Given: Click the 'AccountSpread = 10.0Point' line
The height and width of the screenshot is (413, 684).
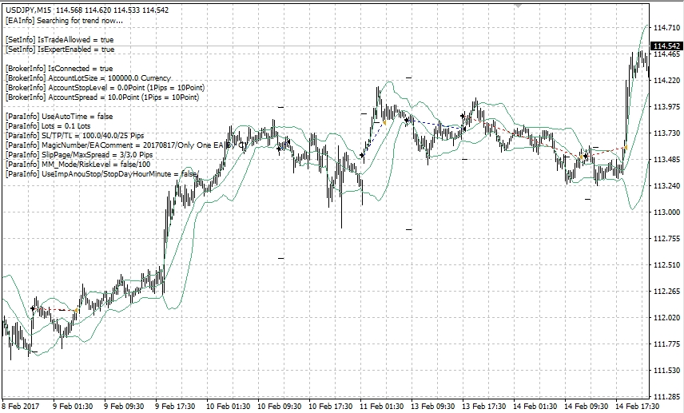Looking at the screenshot, I should pyautogui.click(x=102, y=97).
